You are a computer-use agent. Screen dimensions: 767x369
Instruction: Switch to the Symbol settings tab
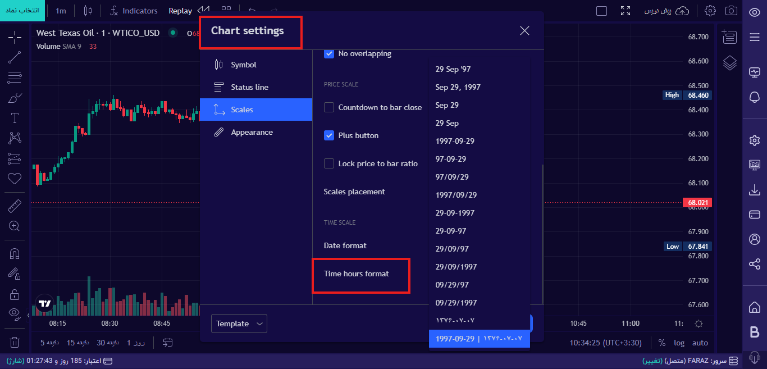(244, 65)
